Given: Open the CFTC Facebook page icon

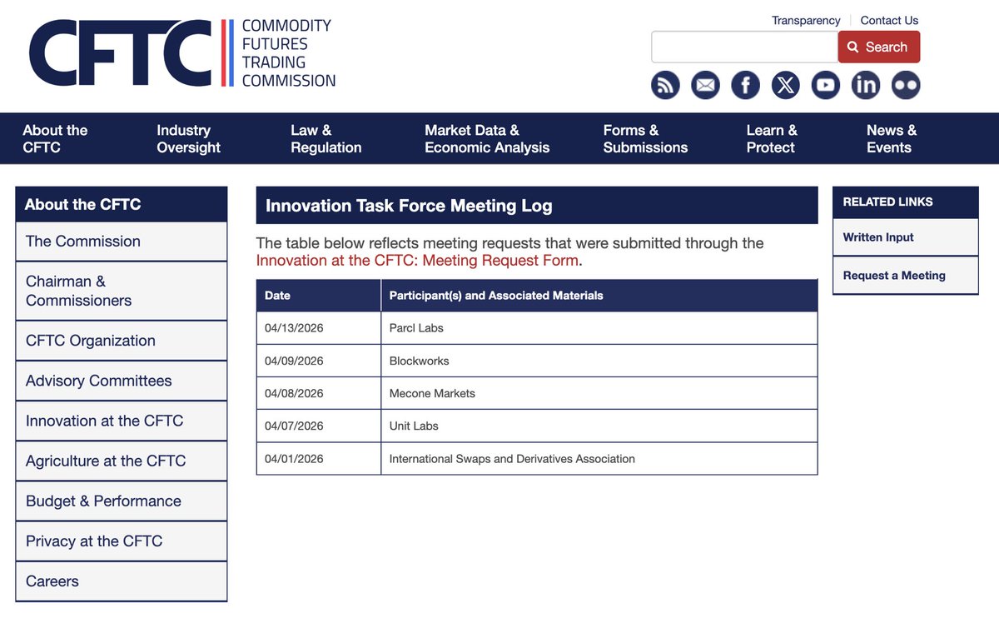Looking at the screenshot, I should (745, 85).
